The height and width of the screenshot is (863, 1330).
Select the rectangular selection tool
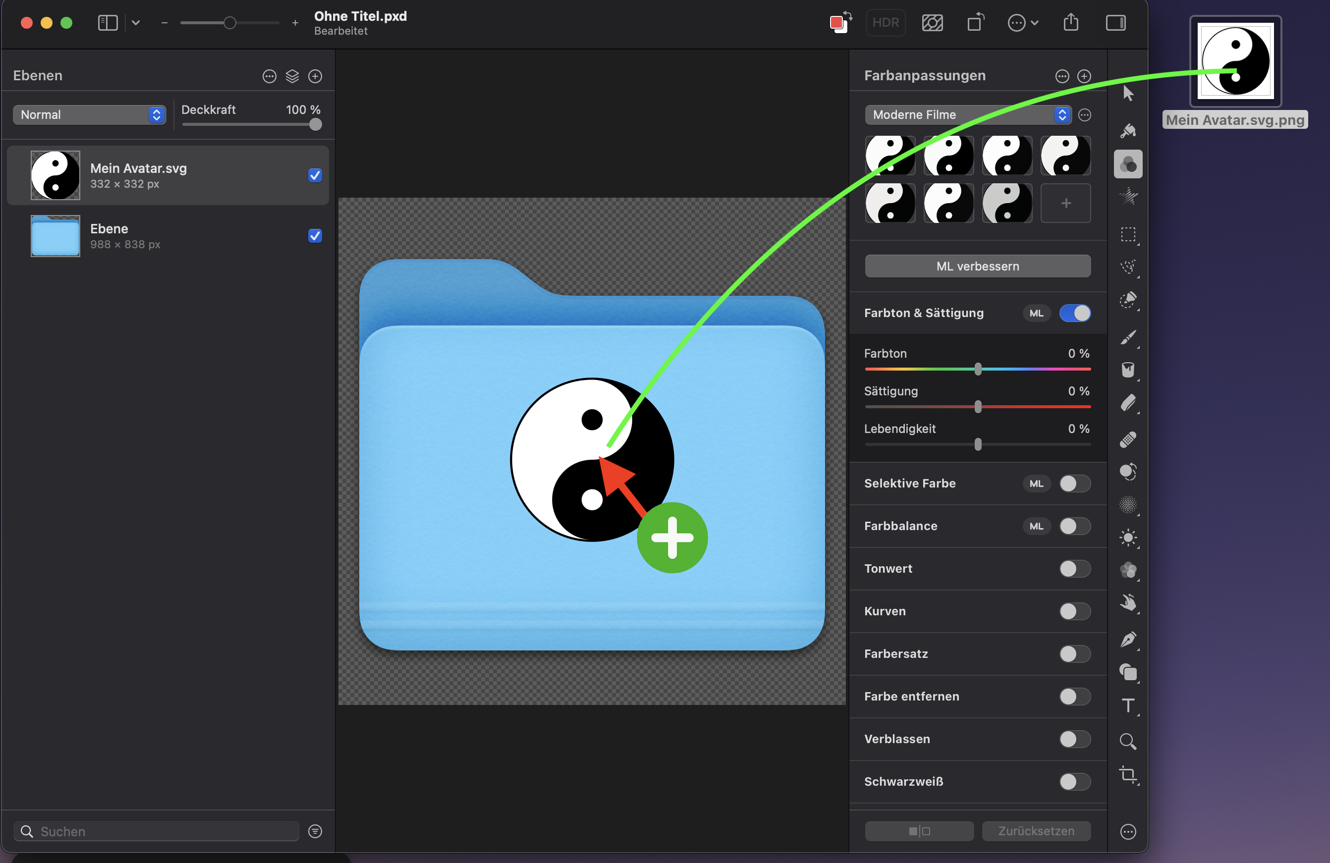pos(1128,234)
